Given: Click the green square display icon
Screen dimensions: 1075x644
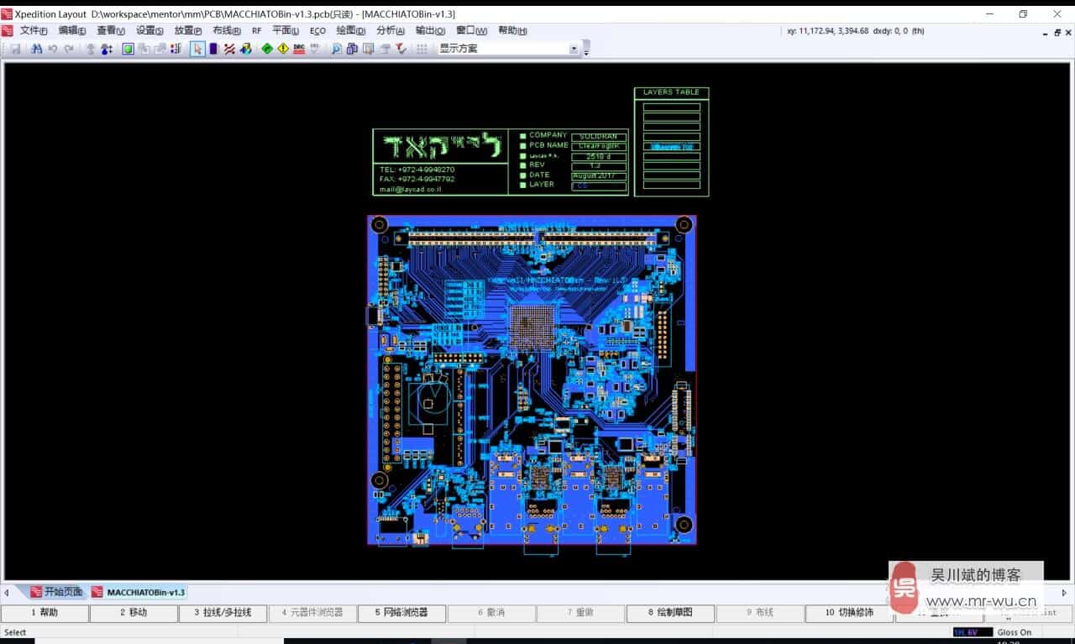Looking at the screenshot, I should pyautogui.click(x=128, y=49).
